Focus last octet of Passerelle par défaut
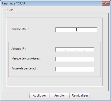 coord(89,69)
